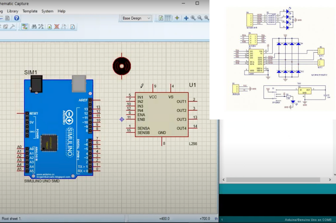336x223 pixels.
Task: Select the pan center-at-cursor icon
Action: pyautogui.click(x=186, y=18)
